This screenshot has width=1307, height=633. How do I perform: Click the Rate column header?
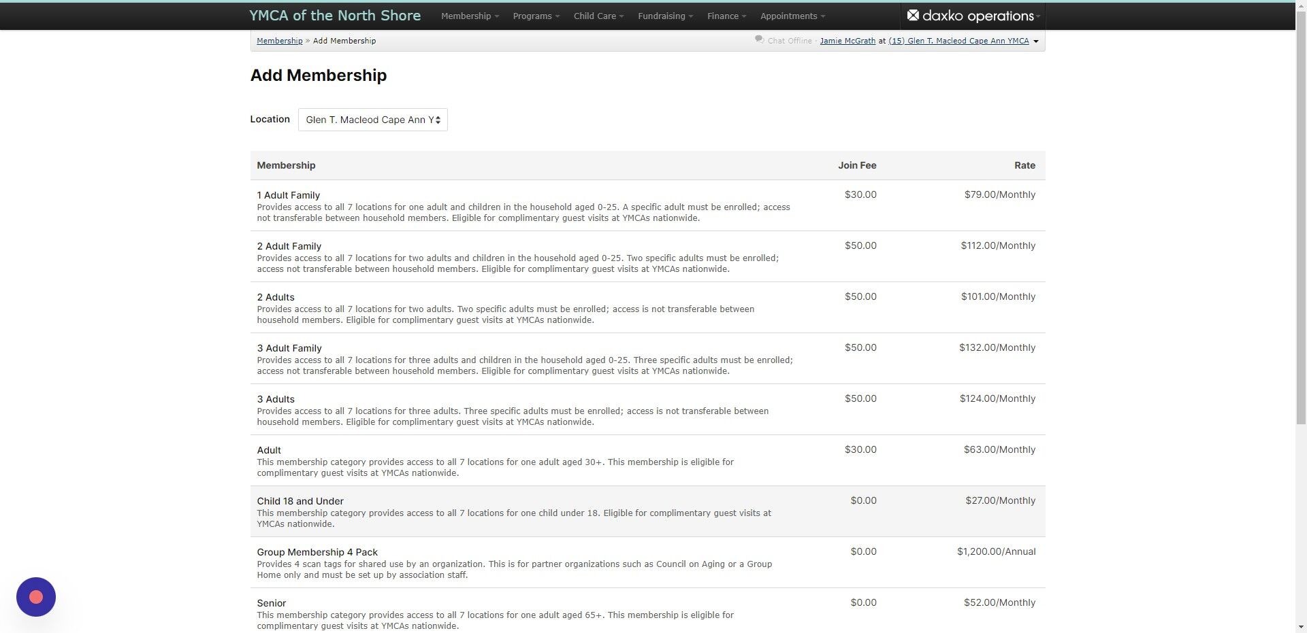pyautogui.click(x=1024, y=165)
